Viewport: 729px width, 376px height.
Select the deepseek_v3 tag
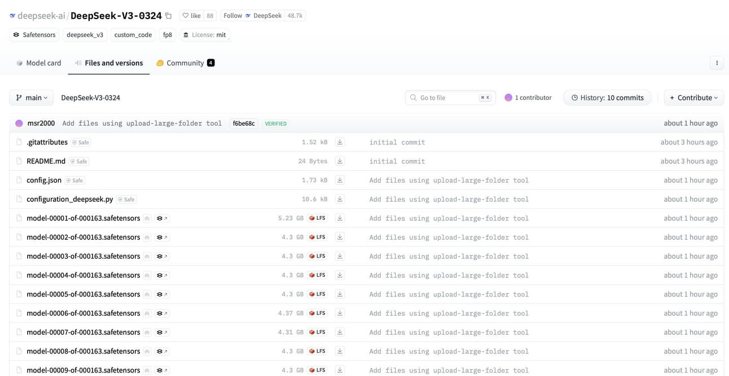(x=85, y=35)
